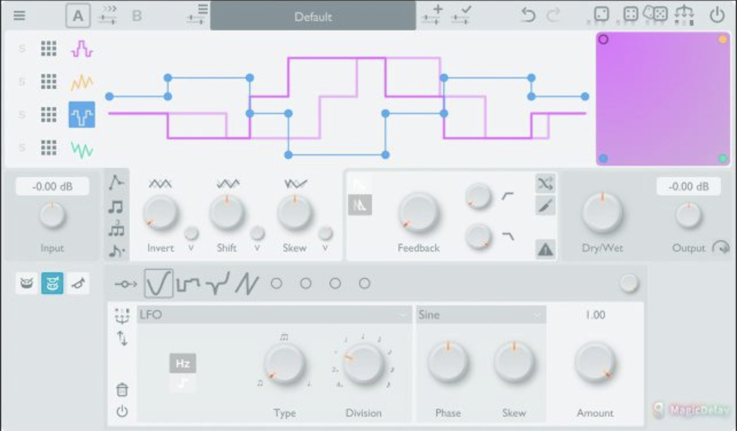Toggle the LFO modulator power icon

122,412
